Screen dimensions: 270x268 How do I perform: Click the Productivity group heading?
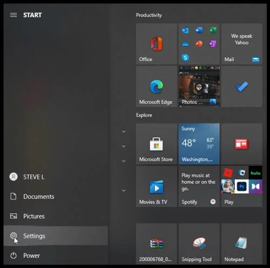149,15
